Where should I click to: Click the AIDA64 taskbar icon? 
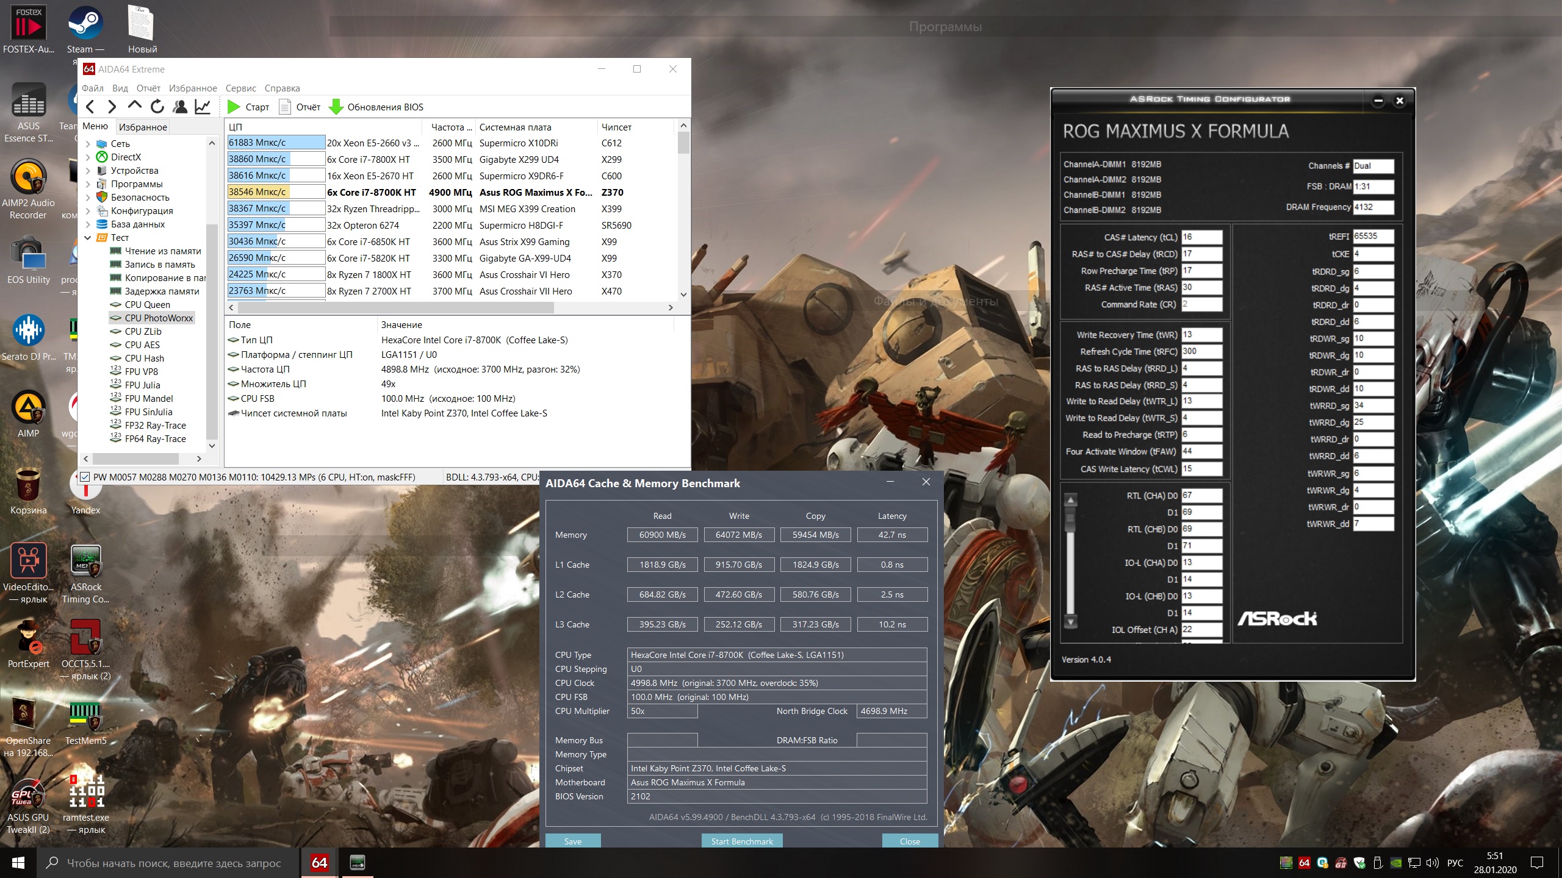[319, 862]
